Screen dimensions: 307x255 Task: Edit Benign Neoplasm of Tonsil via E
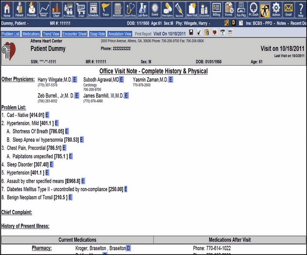point(70,197)
